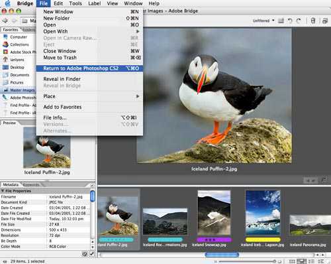Open the Edit menu
331x264 pixels.
58,3
